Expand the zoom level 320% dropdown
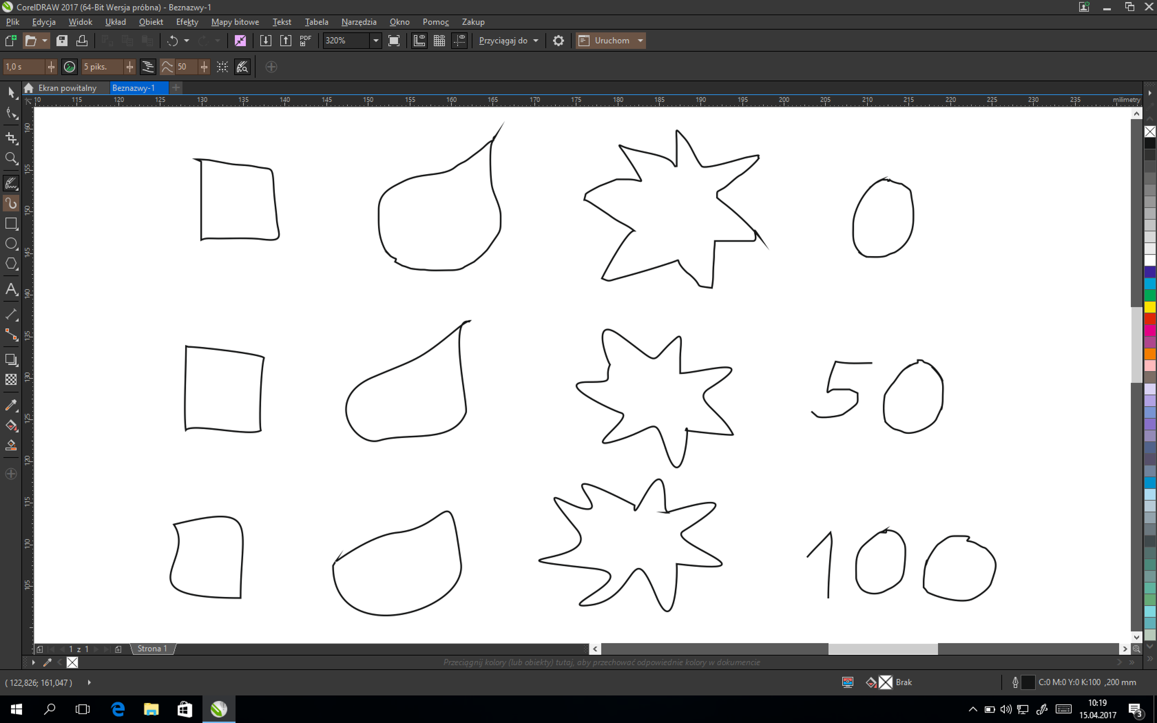The width and height of the screenshot is (1157, 723). tap(376, 41)
